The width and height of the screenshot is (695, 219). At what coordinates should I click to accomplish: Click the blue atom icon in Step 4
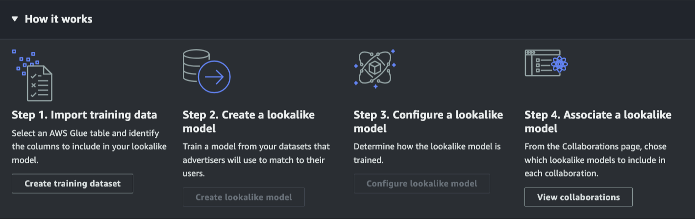pos(559,64)
